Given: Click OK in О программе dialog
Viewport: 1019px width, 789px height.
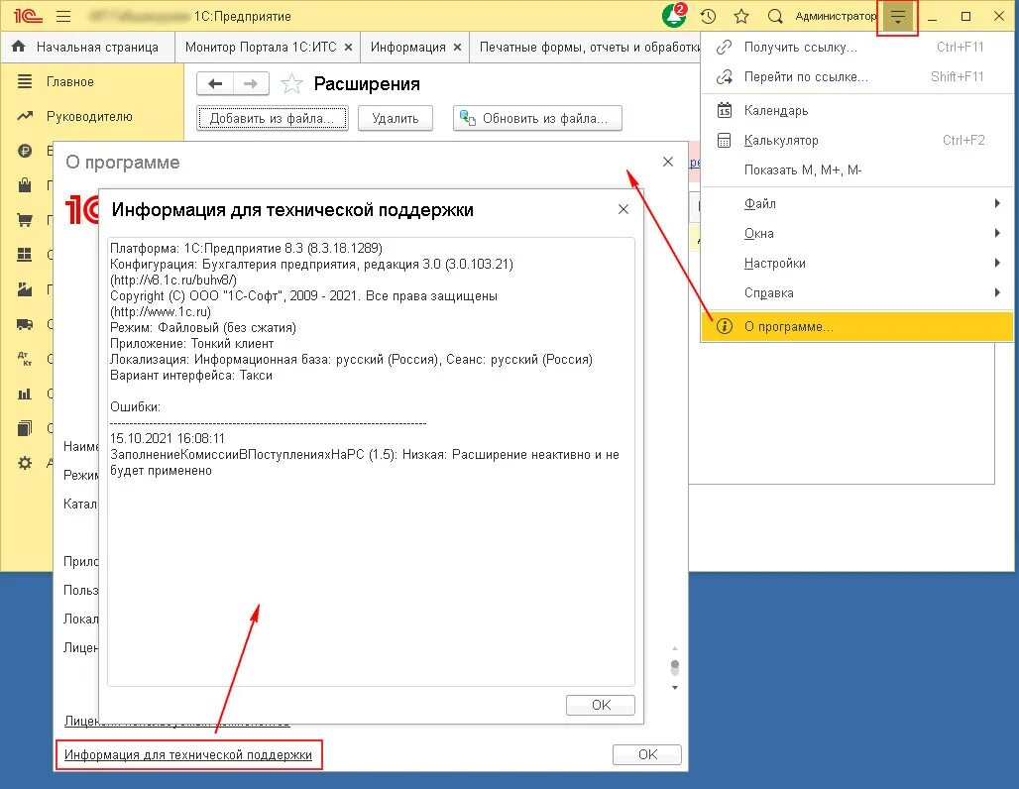Looking at the screenshot, I should (647, 754).
